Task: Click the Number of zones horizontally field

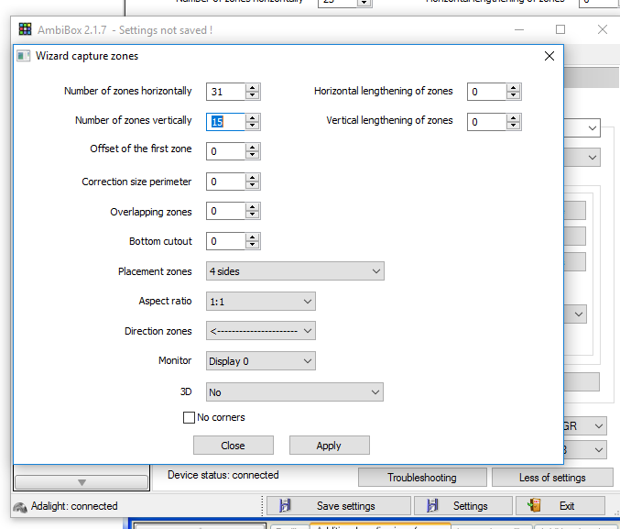Action: point(225,92)
